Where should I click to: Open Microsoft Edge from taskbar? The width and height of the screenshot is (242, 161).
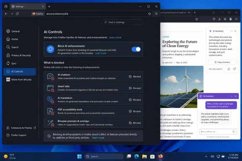[137, 156]
